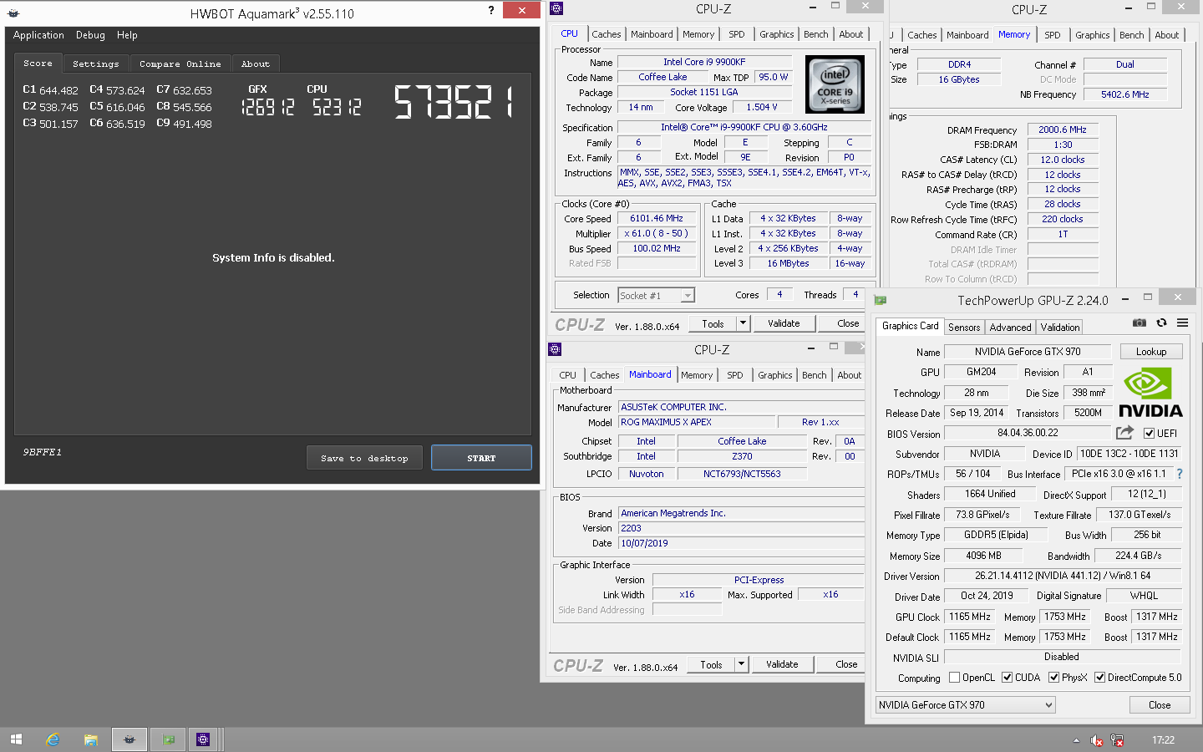Click the Core Speed value 6101.46 MHz
The width and height of the screenshot is (1203, 752).
tap(657, 218)
